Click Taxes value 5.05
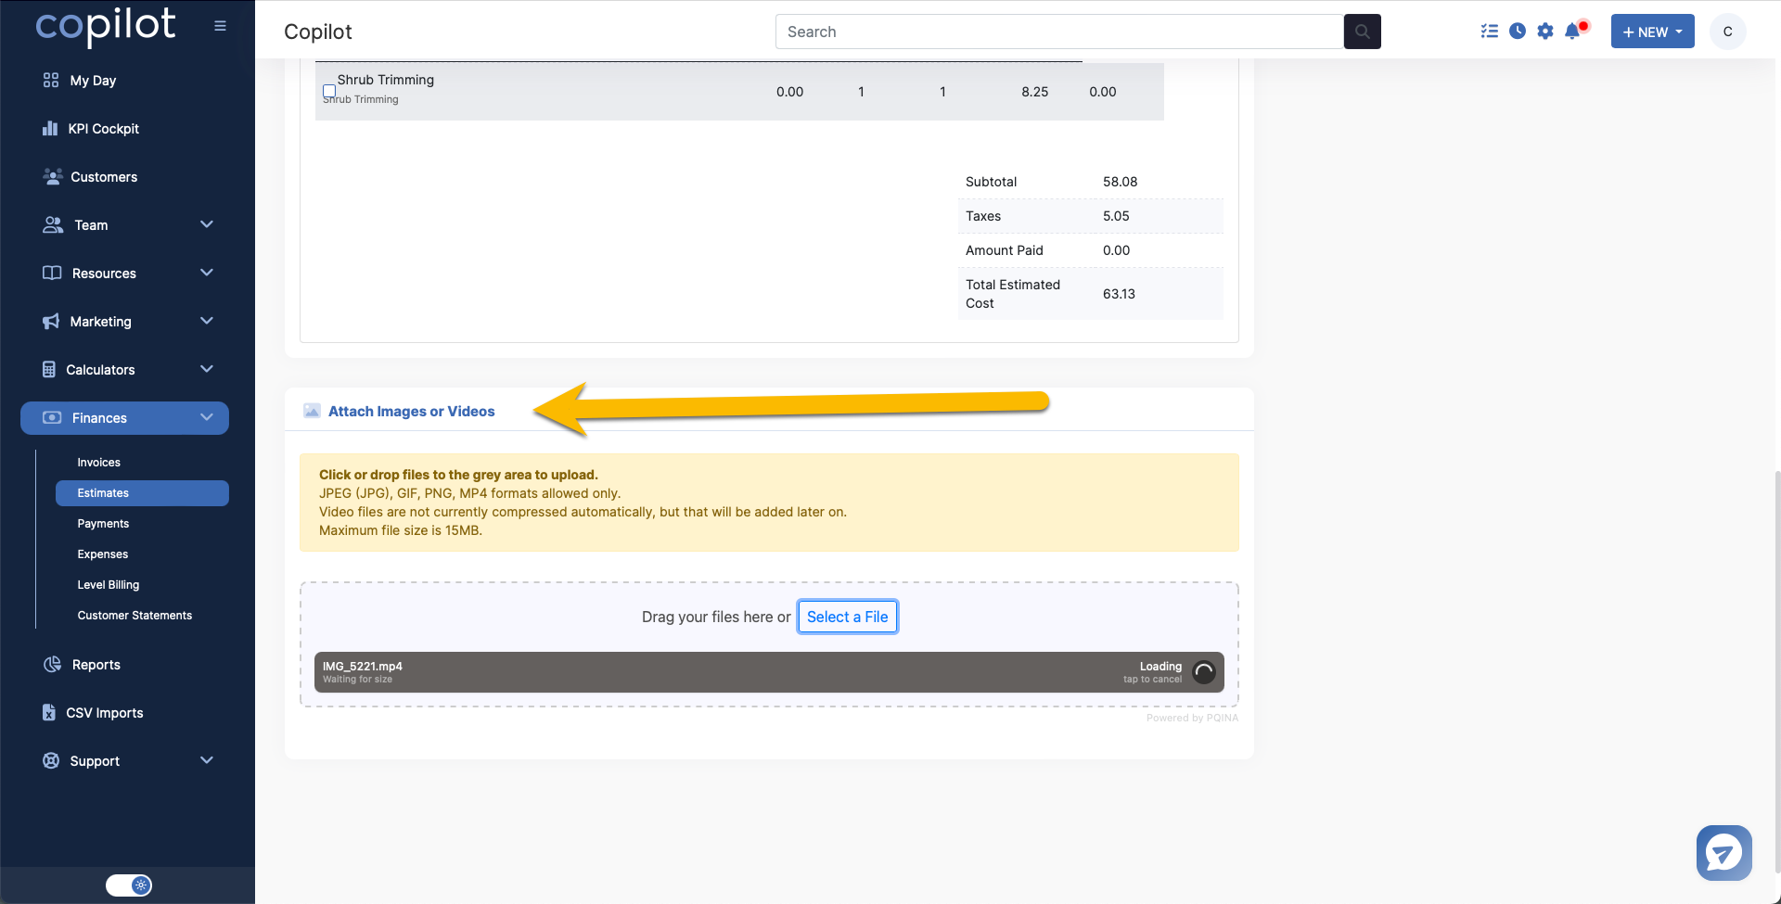Screen dimensions: 1781x904 click(x=1116, y=216)
